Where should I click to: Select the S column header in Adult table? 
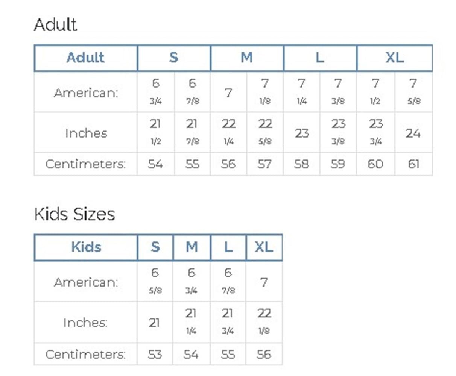[x=173, y=58]
